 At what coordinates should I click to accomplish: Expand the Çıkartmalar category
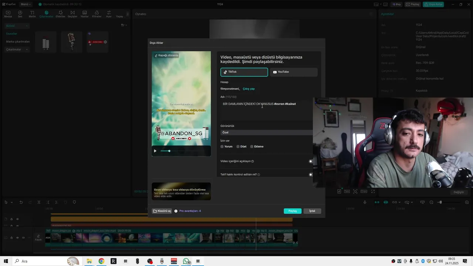(17, 49)
